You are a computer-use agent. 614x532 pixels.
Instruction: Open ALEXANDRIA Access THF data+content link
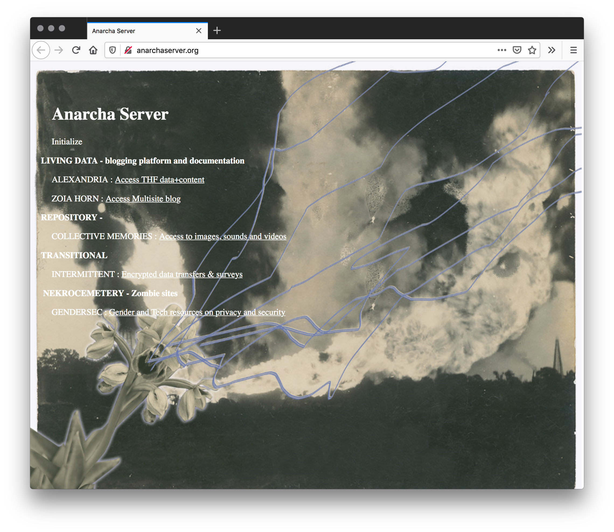[160, 179]
